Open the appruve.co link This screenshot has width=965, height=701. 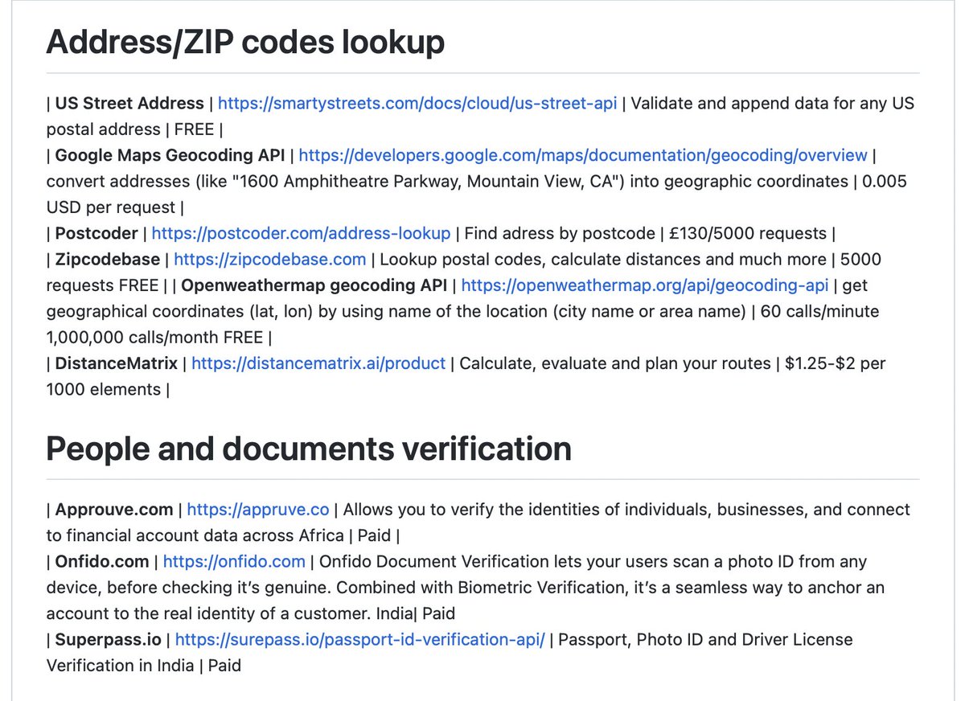pyautogui.click(x=258, y=510)
